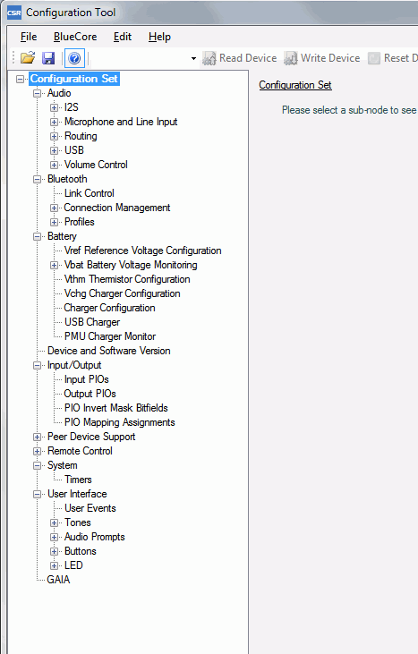Select Vchg Charger Configuration item
The image size is (418, 654).
click(x=122, y=293)
